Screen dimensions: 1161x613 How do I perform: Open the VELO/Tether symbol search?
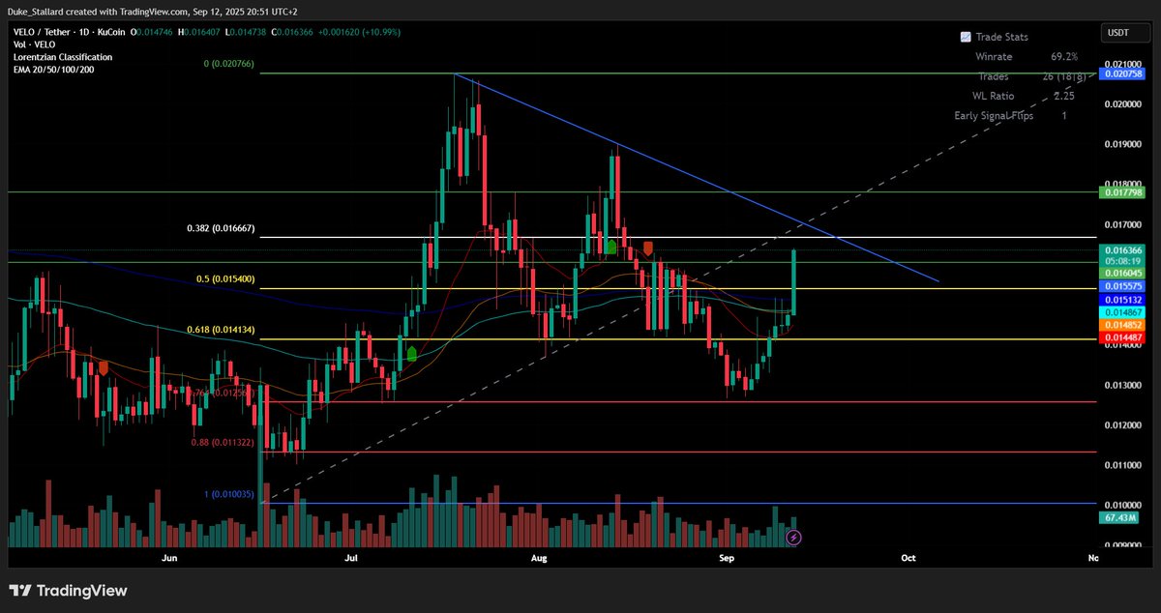pos(40,32)
